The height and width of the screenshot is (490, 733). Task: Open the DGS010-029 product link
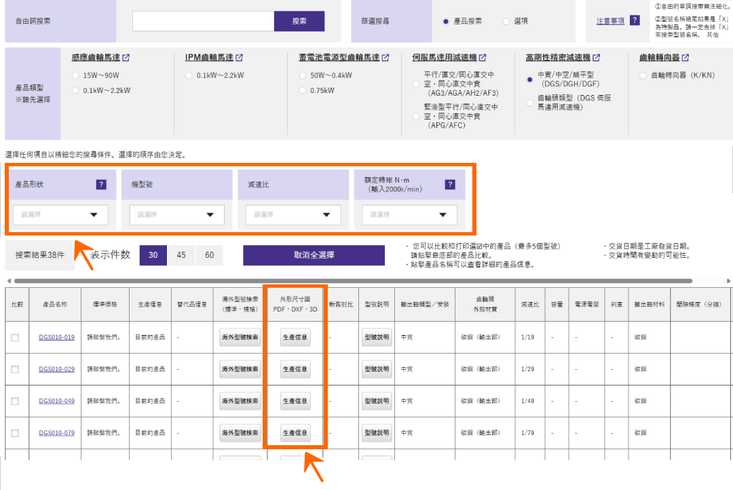point(56,369)
